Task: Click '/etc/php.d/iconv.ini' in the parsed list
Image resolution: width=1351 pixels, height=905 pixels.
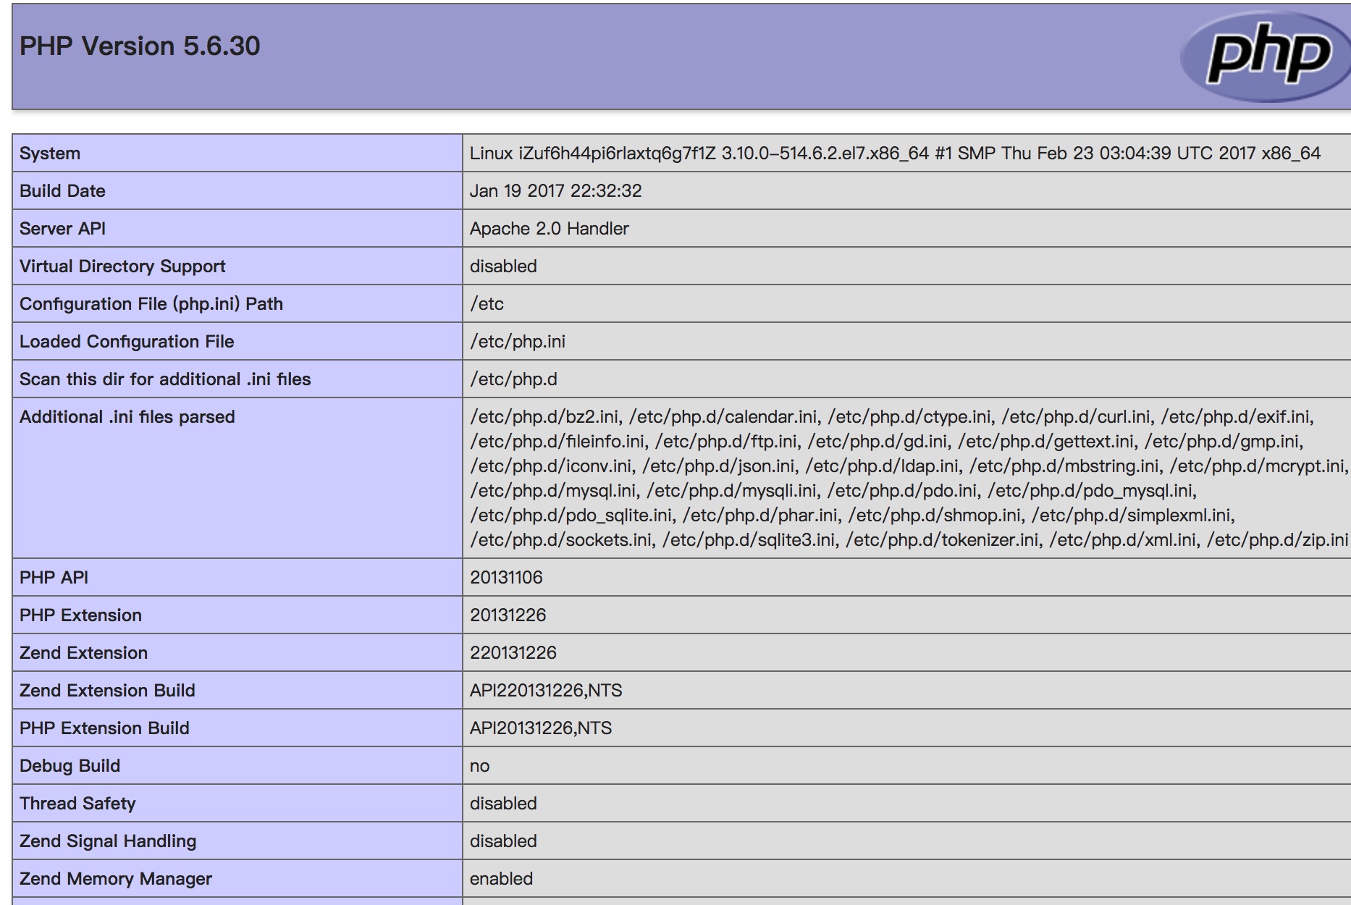Action: (551, 466)
